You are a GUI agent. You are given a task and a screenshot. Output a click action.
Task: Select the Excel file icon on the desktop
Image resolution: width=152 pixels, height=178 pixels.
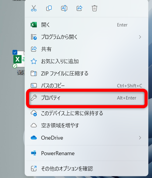[x=19, y=59]
